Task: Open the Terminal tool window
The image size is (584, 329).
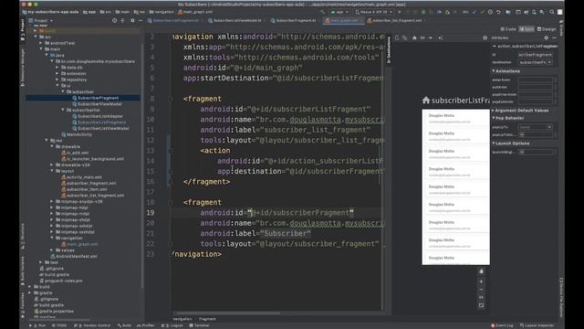Action: click(x=199, y=325)
